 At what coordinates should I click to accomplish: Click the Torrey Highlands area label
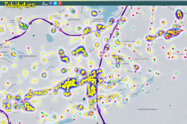pos(53,17)
